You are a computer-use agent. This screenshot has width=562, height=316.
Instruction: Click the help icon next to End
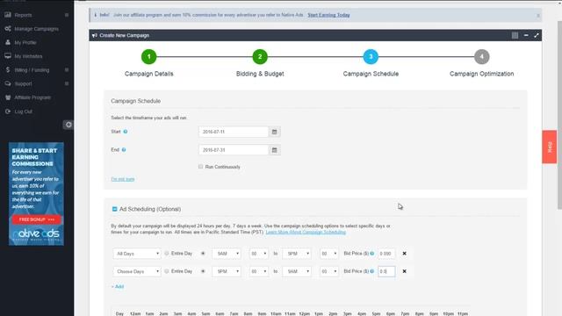coord(124,150)
